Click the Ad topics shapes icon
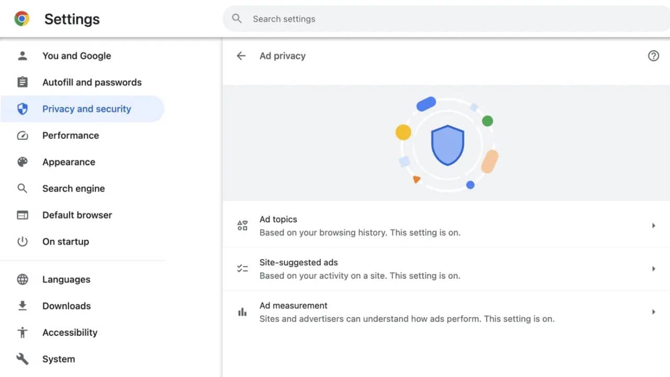The width and height of the screenshot is (670, 377). click(242, 226)
